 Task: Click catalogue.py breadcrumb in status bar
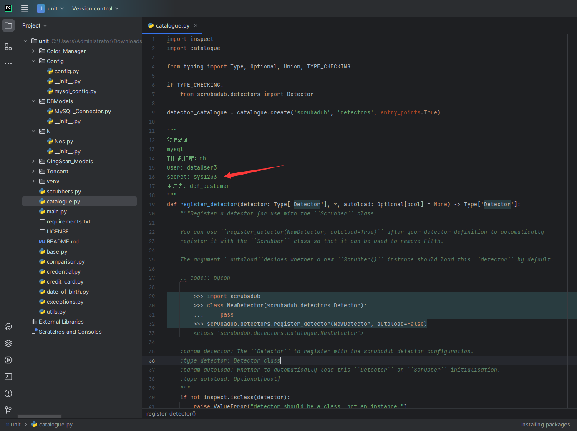[52, 424]
